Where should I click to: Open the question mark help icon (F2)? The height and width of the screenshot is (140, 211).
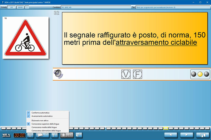coord(55,135)
